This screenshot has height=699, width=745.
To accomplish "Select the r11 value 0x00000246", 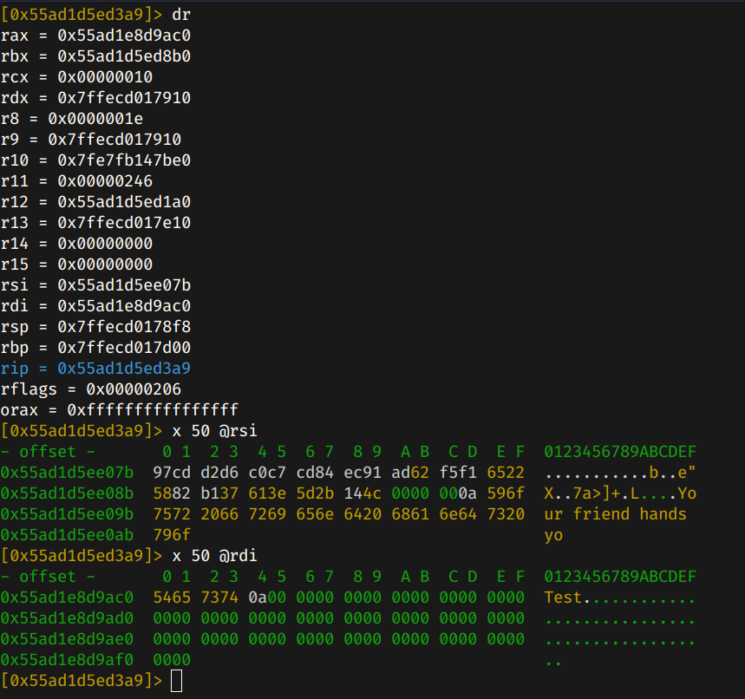I will [105, 181].
